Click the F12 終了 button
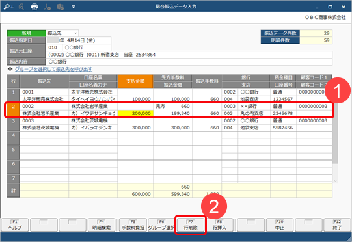The image size is (352, 242). [337, 224]
